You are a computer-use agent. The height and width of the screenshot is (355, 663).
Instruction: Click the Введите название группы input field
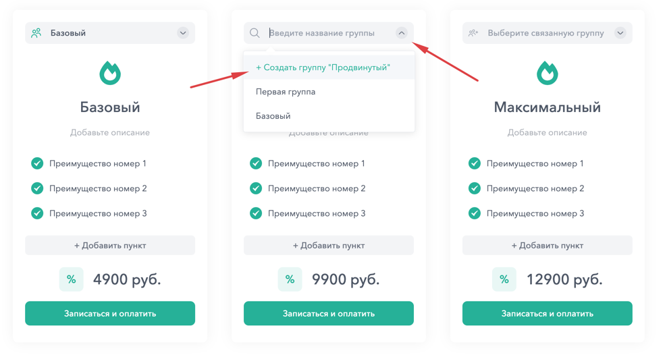(329, 33)
